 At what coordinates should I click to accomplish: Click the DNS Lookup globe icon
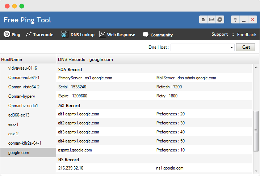65,35
